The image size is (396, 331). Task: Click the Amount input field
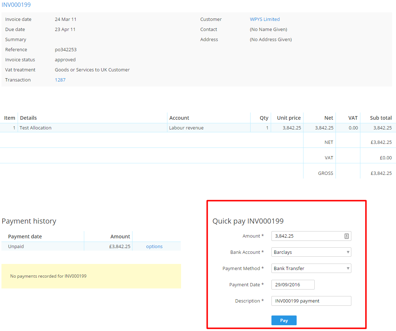pos(311,236)
